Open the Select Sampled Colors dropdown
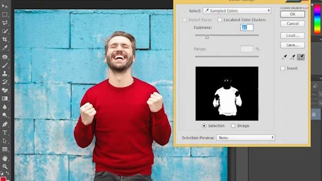 tap(237, 11)
